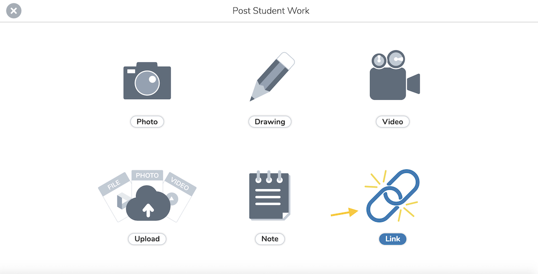Screen dimensions: 538x274
Task: Choose the Drawing label button
Action: tap(269, 122)
